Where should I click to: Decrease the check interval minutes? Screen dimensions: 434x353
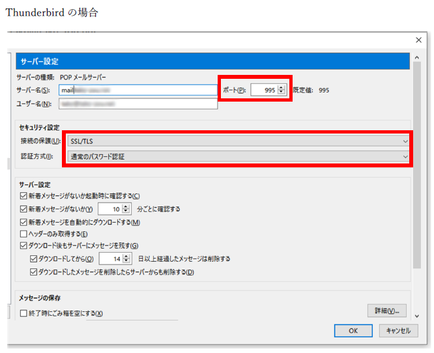click(126, 212)
